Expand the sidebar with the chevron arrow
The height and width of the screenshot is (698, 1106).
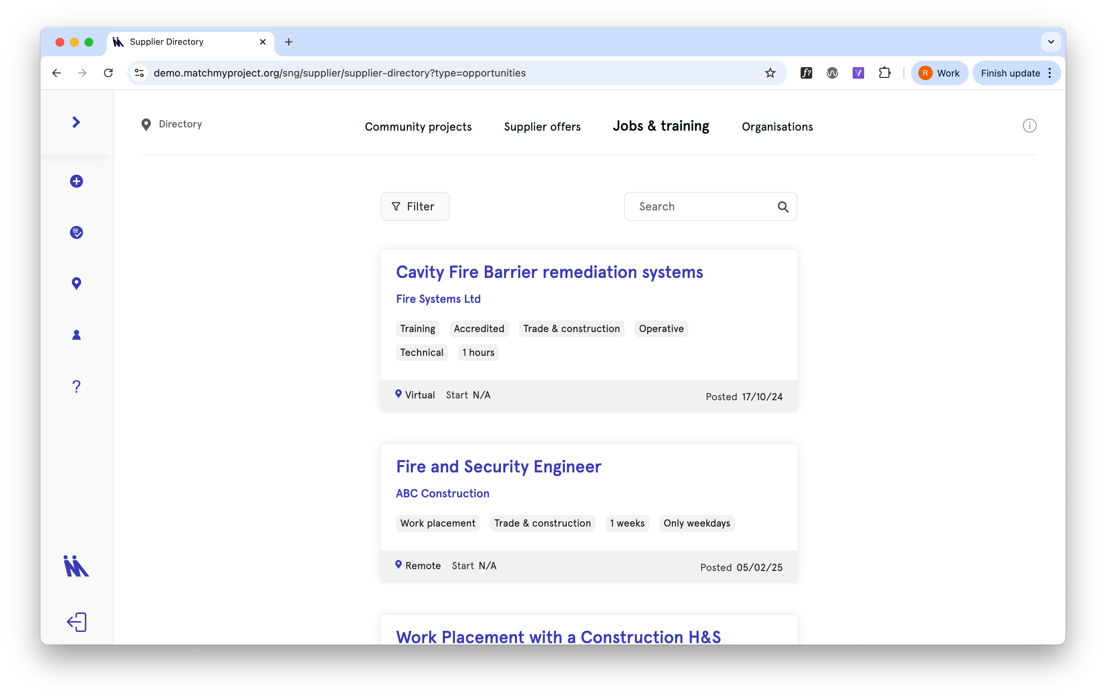76,122
